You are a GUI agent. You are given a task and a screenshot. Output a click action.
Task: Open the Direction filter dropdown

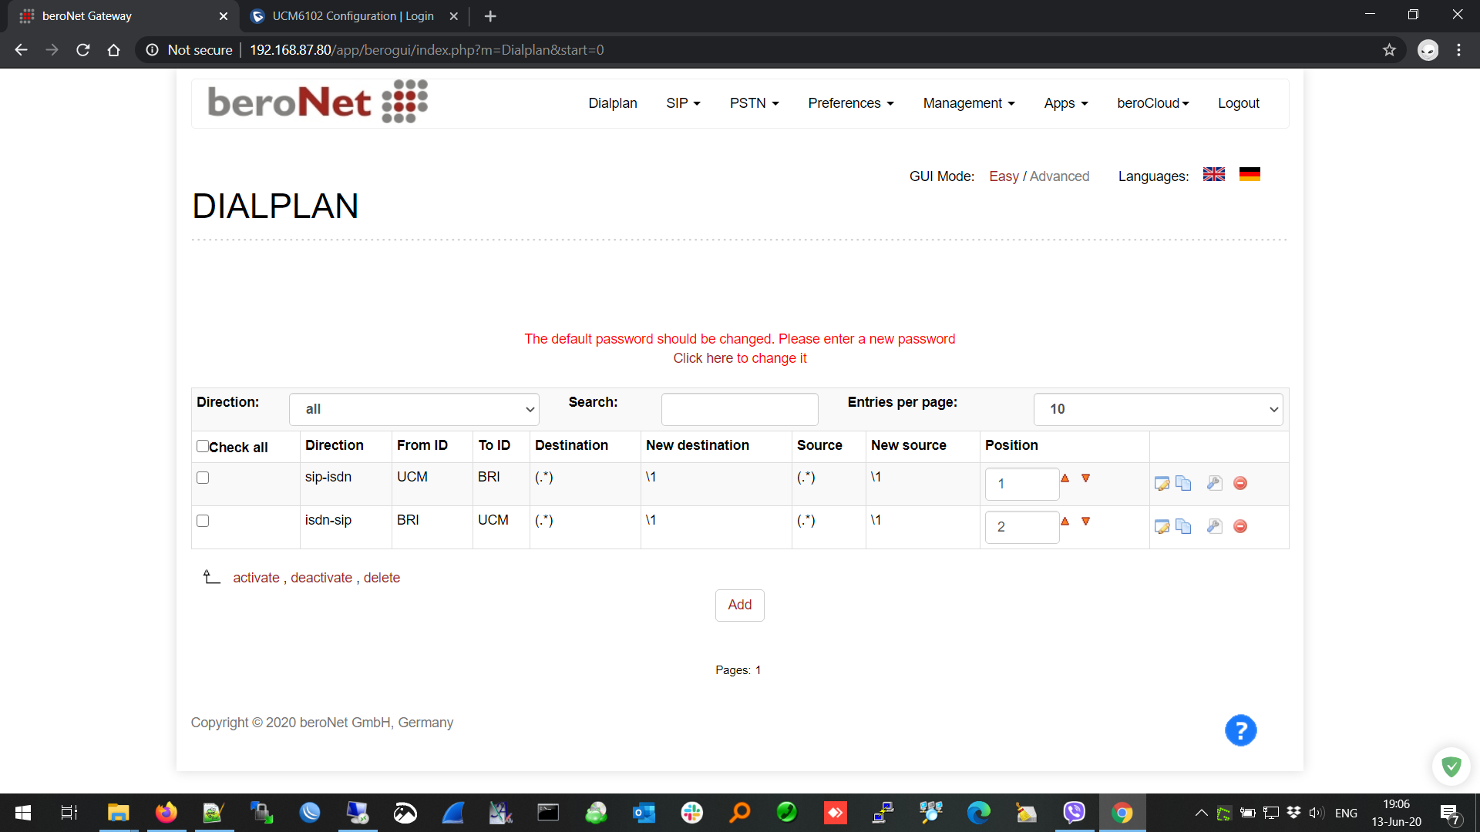[x=414, y=409]
